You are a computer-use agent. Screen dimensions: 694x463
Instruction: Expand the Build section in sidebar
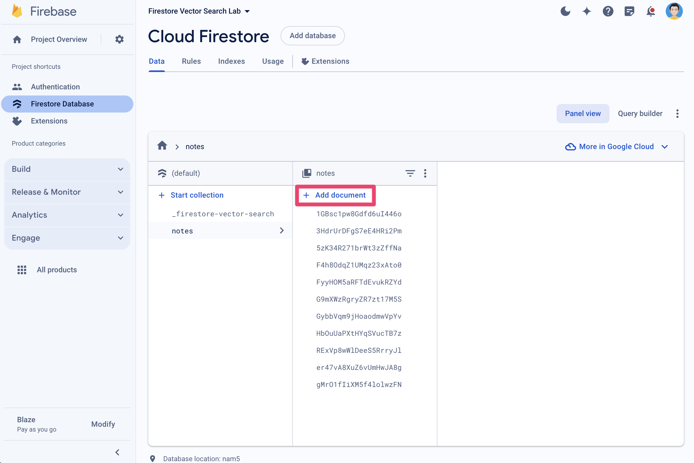pos(67,169)
